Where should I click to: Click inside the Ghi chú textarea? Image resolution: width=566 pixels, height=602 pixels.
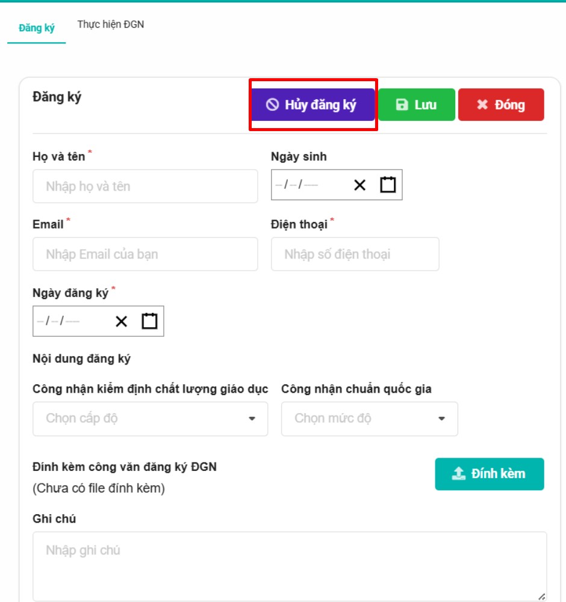click(x=289, y=565)
